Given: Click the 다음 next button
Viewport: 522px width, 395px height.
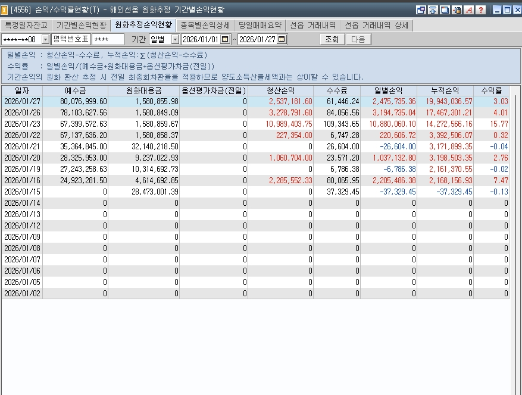Looking at the screenshot, I should (358, 39).
